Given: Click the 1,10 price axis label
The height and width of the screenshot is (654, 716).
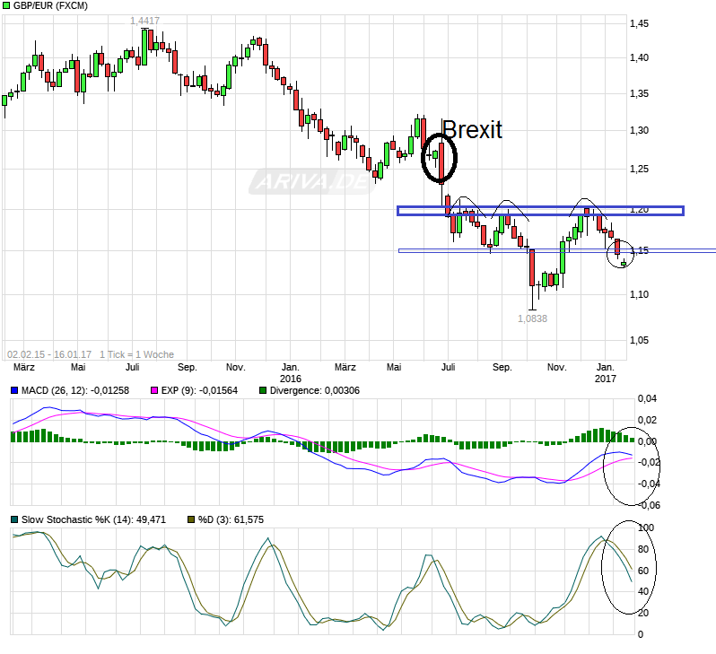Looking at the screenshot, I should tap(639, 294).
